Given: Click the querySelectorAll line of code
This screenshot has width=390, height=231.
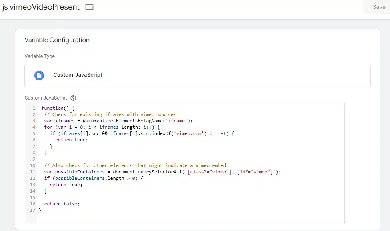Looking at the screenshot, I should 162,172.
